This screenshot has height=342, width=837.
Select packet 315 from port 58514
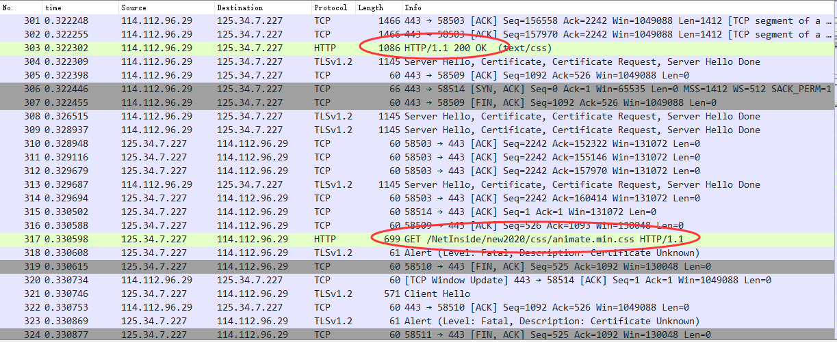coord(418,212)
